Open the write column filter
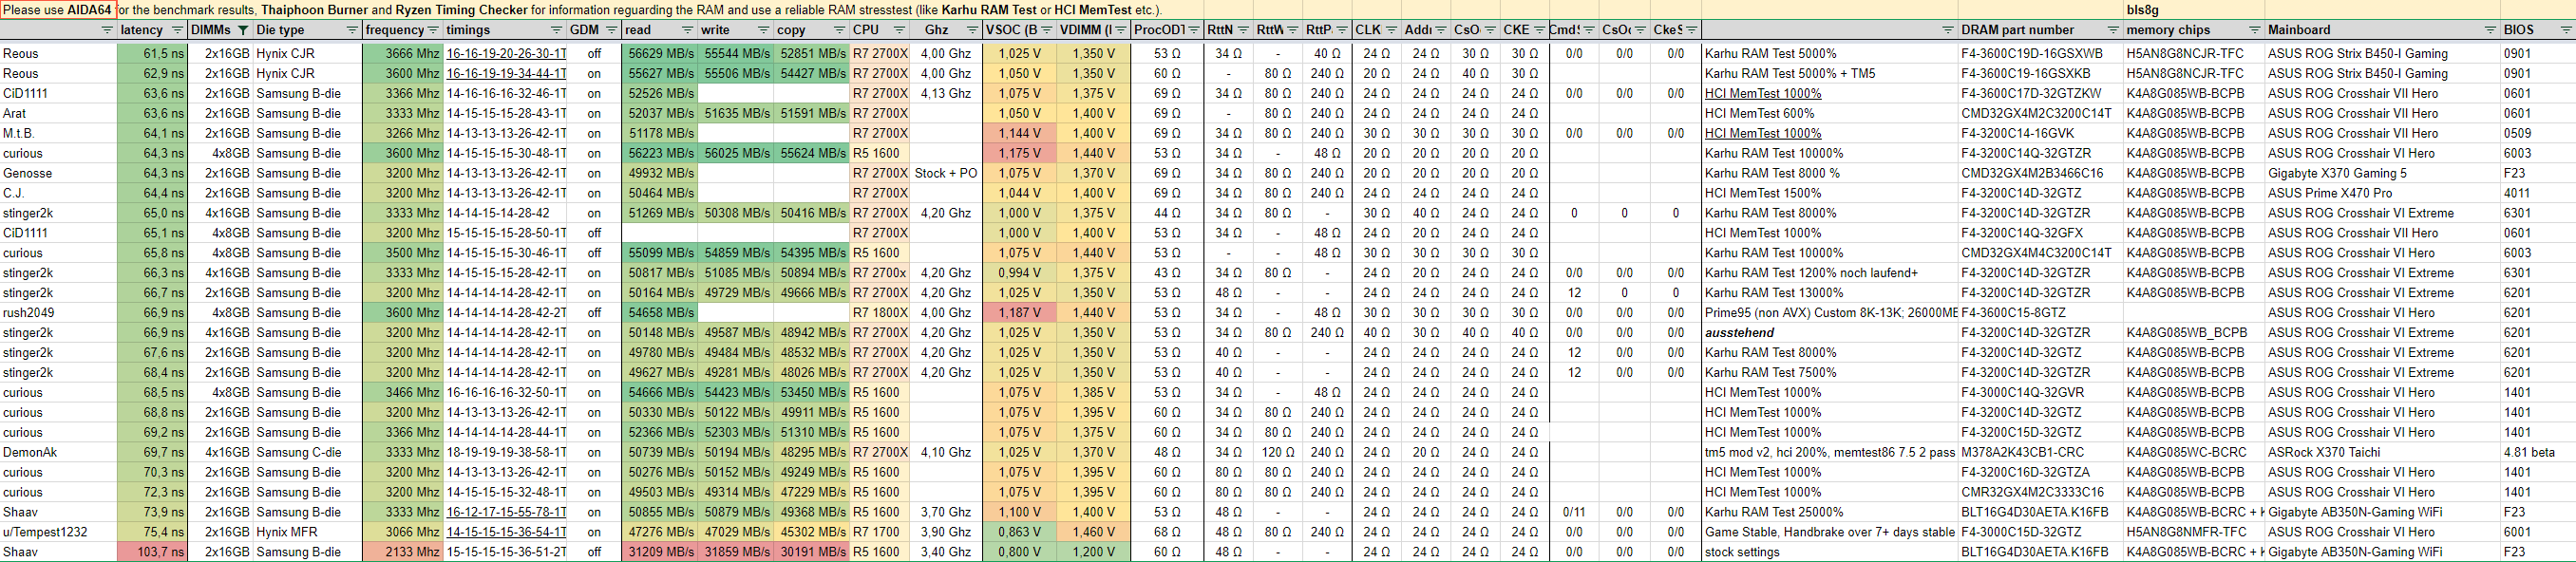 763,30
